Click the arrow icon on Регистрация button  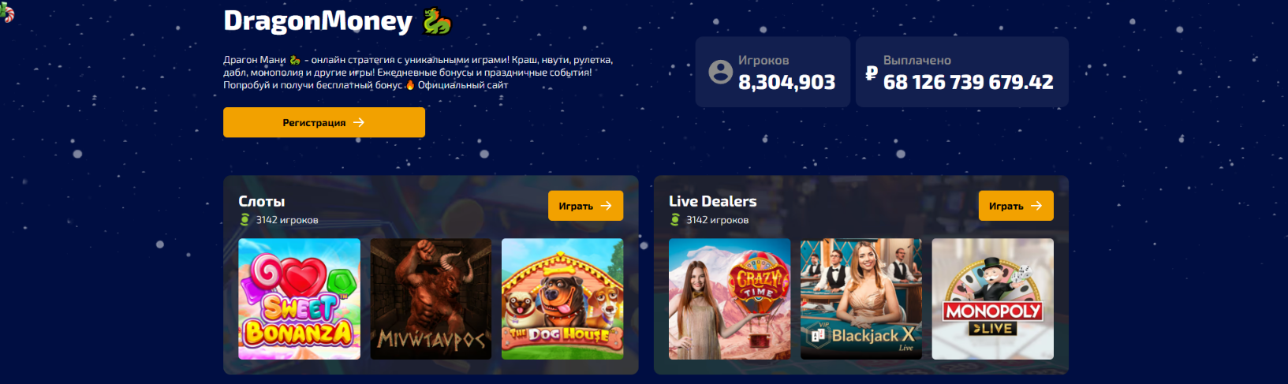[x=359, y=122]
